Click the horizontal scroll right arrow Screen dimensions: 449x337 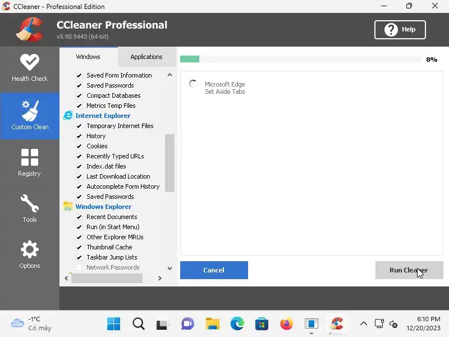click(160, 278)
